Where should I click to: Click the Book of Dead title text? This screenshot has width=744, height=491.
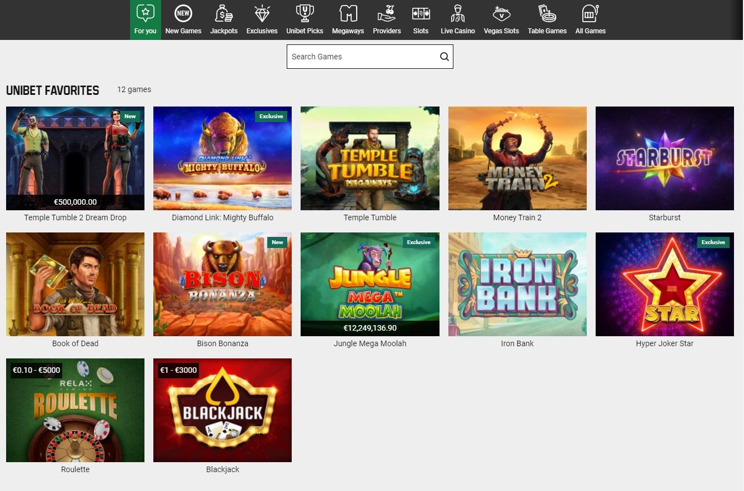75,343
